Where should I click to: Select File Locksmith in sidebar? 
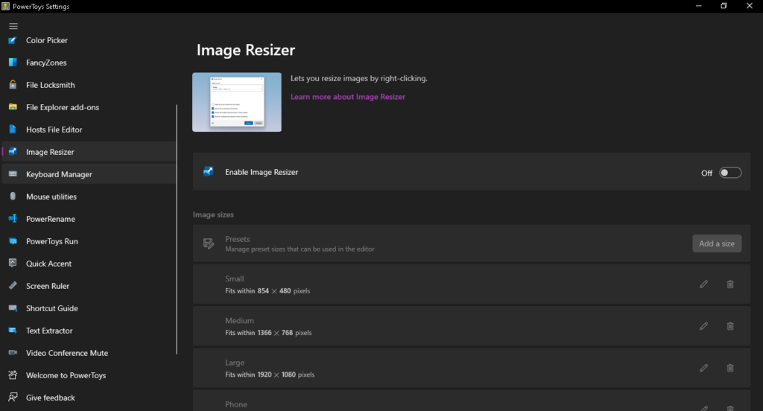pos(89,85)
